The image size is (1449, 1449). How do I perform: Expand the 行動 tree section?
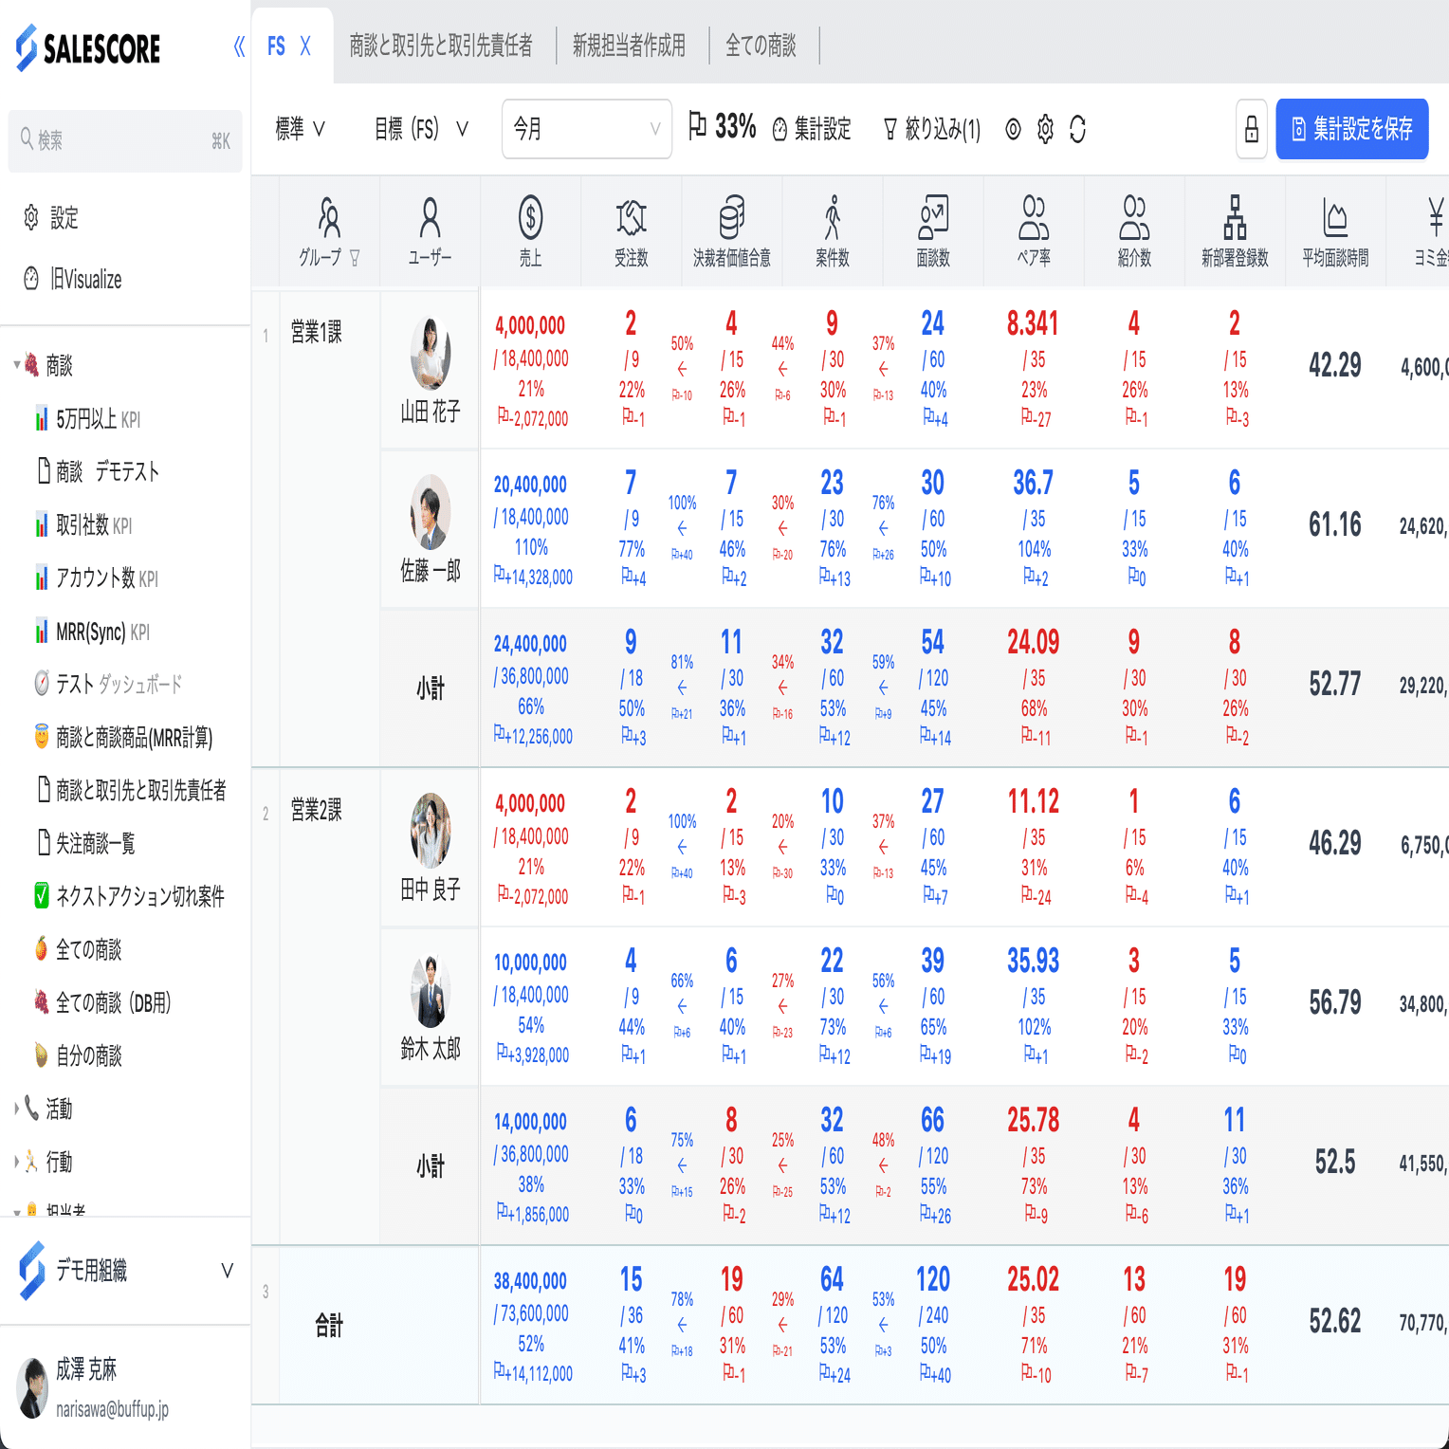click(17, 1162)
